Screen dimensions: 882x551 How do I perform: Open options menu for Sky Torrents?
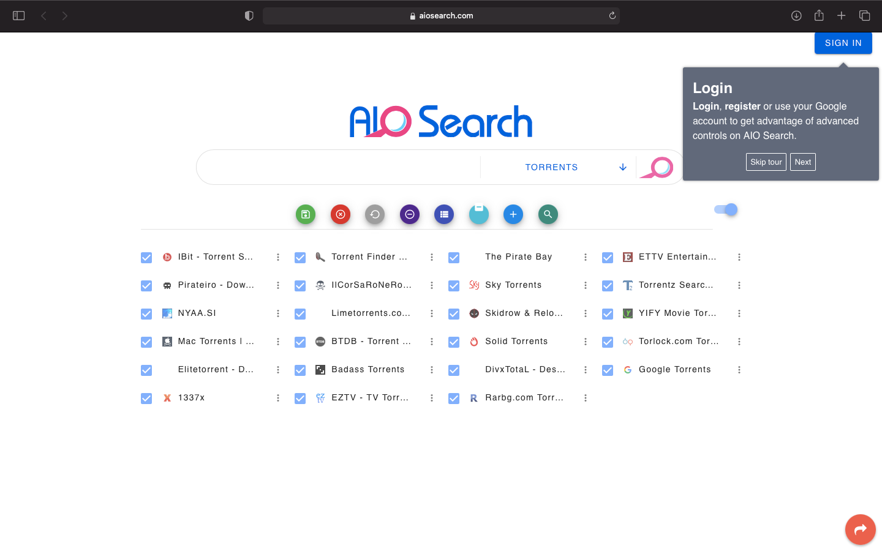click(586, 285)
